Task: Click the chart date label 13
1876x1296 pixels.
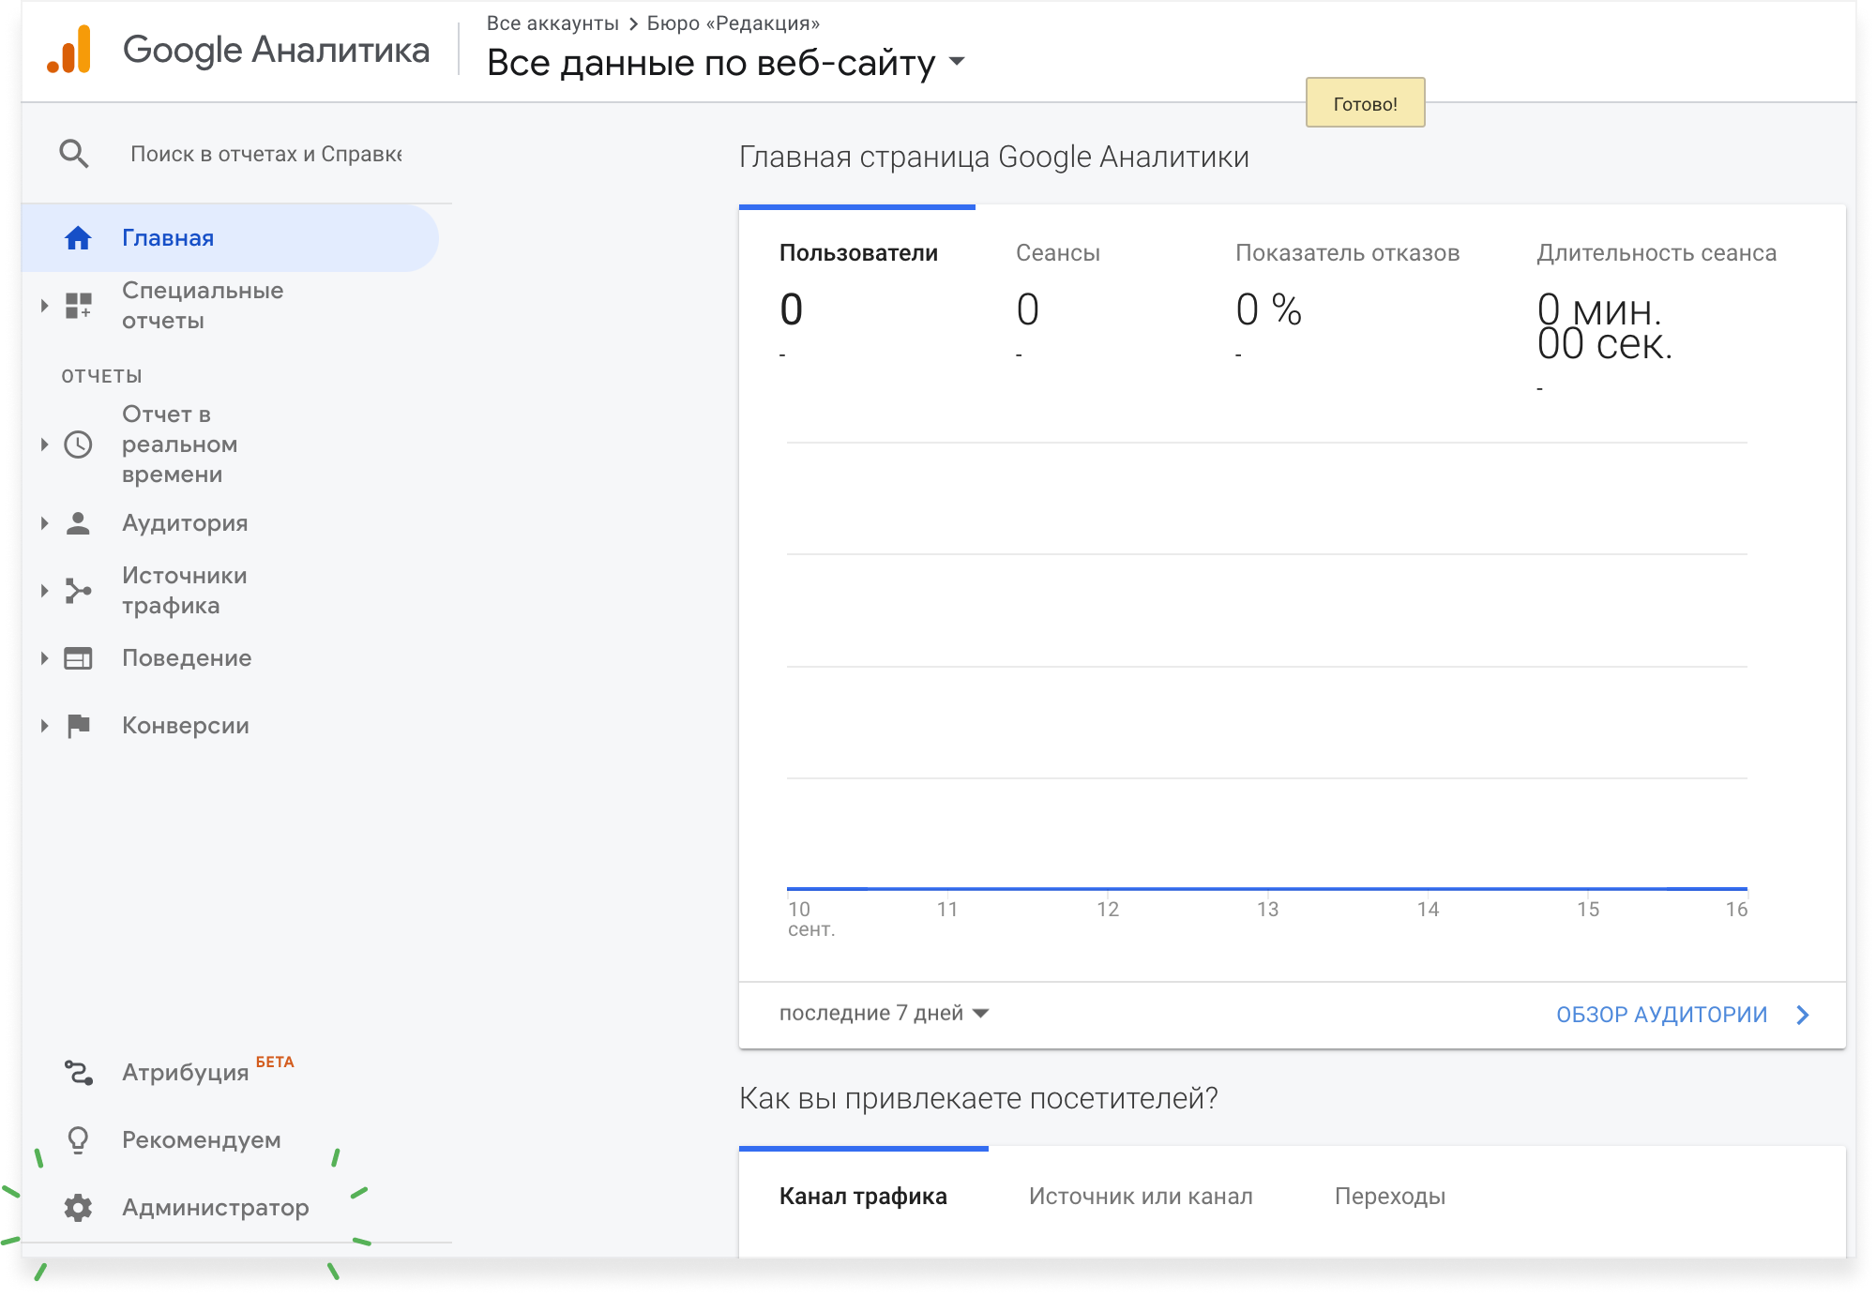Action: tap(1267, 910)
